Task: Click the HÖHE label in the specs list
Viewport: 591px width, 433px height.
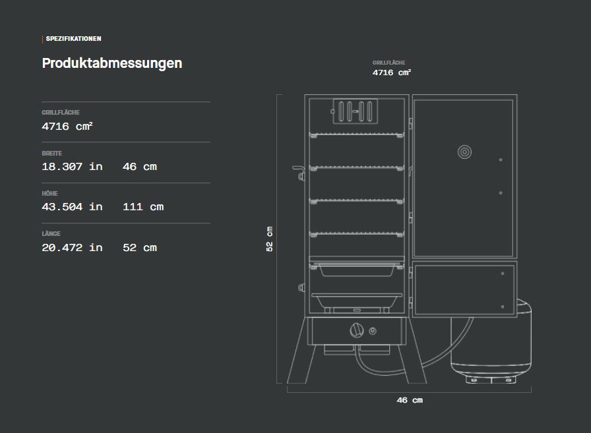Action: (x=50, y=194)
